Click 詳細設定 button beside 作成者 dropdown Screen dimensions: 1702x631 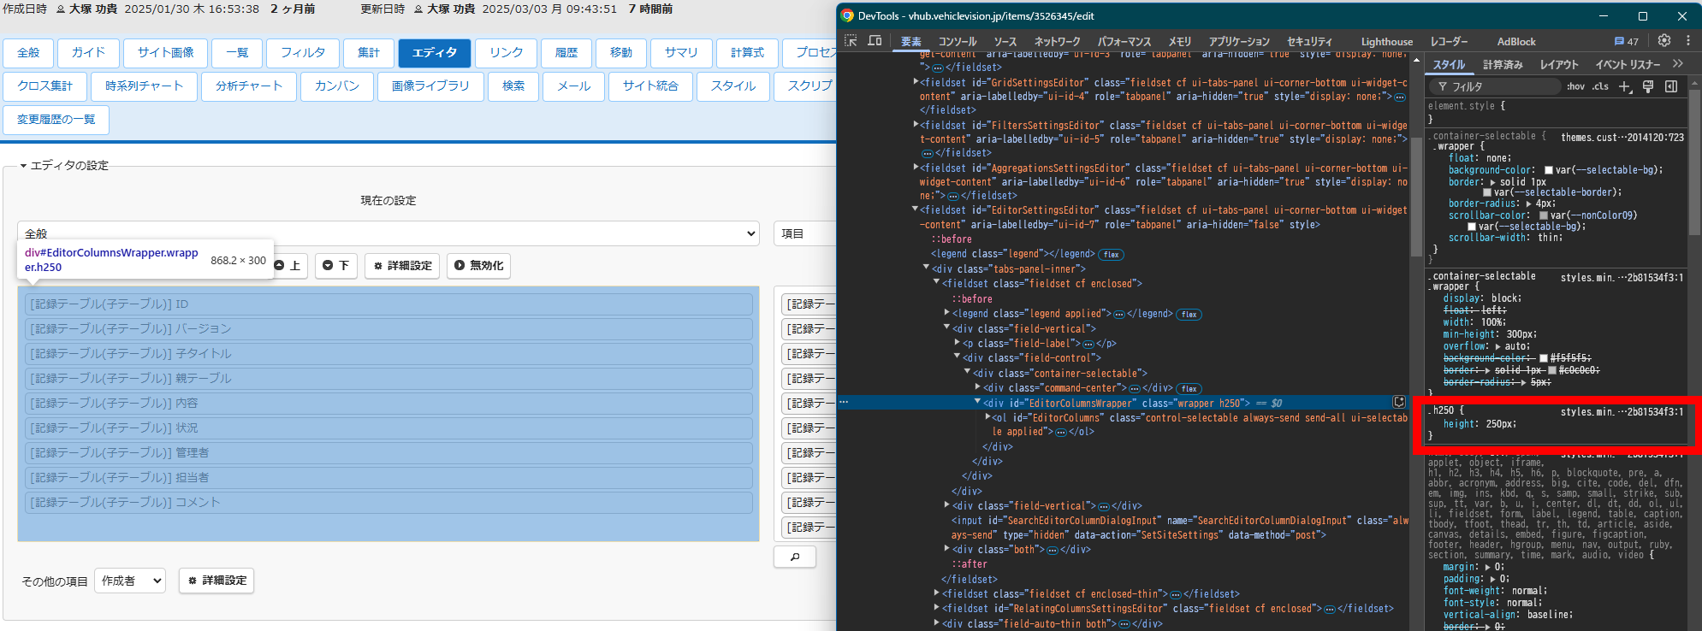pyautogui.click(x=216, y=581)
